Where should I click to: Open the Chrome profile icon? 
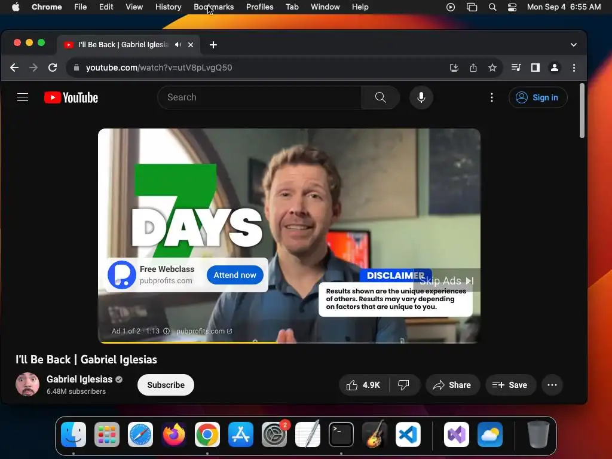click(554, 68)
